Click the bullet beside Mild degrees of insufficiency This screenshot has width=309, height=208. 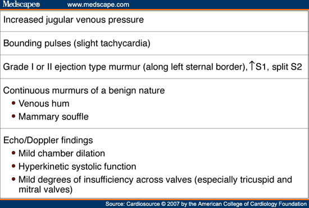[x=13, y=179]
